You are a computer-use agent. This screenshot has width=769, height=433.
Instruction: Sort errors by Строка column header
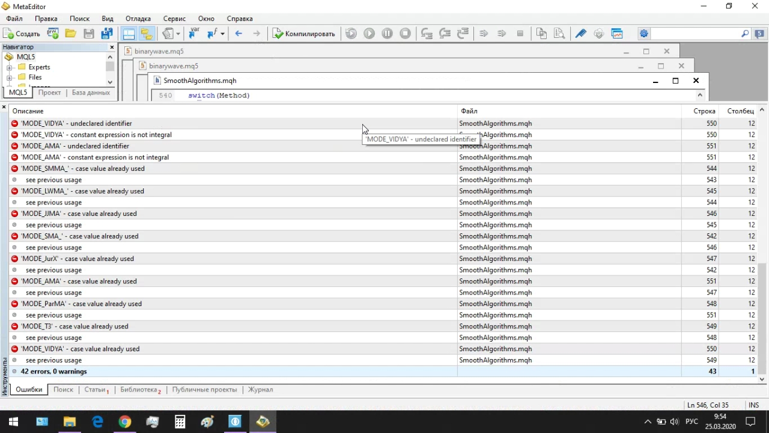[x=701, y=111]
